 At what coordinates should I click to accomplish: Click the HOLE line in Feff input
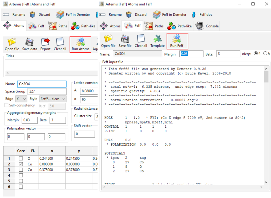(175, 117)
